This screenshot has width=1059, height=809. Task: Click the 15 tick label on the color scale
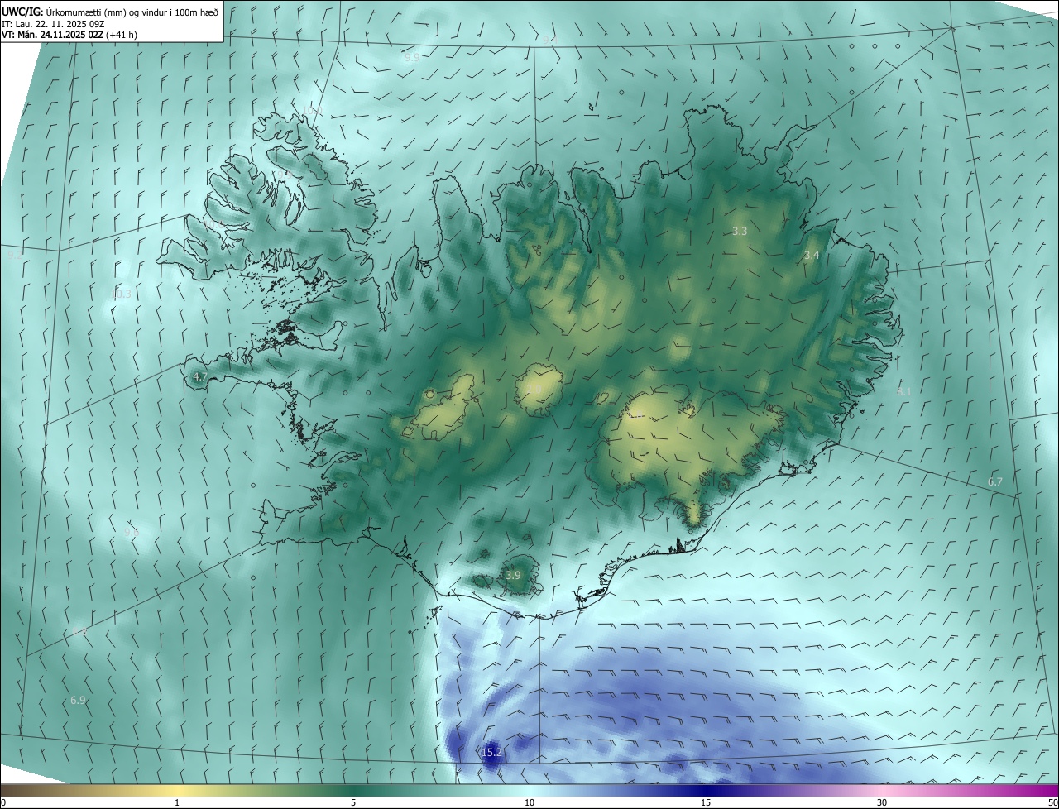pyautogui.click(x=706, y=802)
